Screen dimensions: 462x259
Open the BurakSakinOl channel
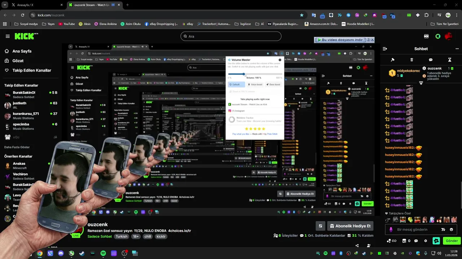[x=30, y=95]
